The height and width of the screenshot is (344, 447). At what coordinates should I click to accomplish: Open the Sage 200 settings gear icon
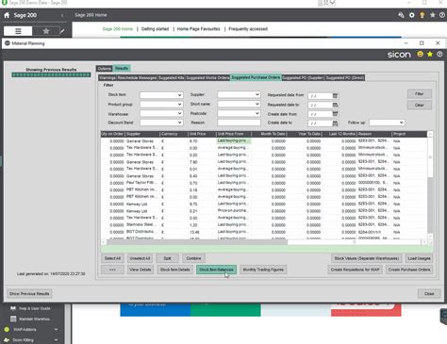tap(411, 15)
